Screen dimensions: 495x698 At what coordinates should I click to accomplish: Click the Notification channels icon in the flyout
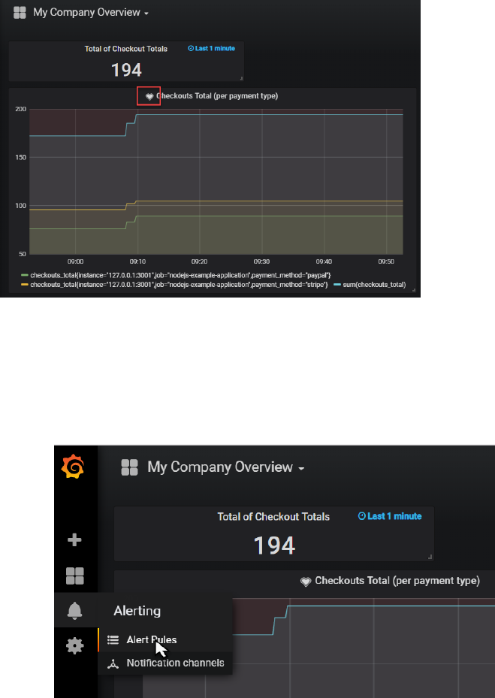113,663
